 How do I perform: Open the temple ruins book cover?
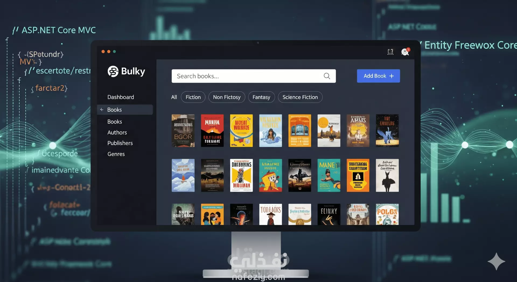(358, 214)
